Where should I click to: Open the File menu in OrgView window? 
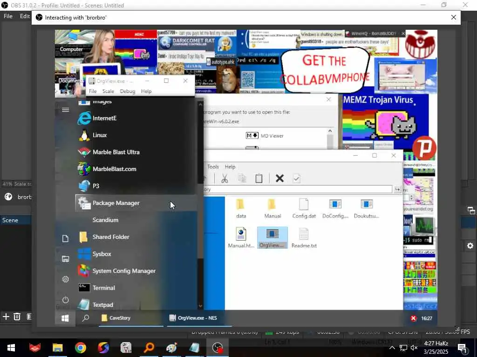tap(93, 91)
